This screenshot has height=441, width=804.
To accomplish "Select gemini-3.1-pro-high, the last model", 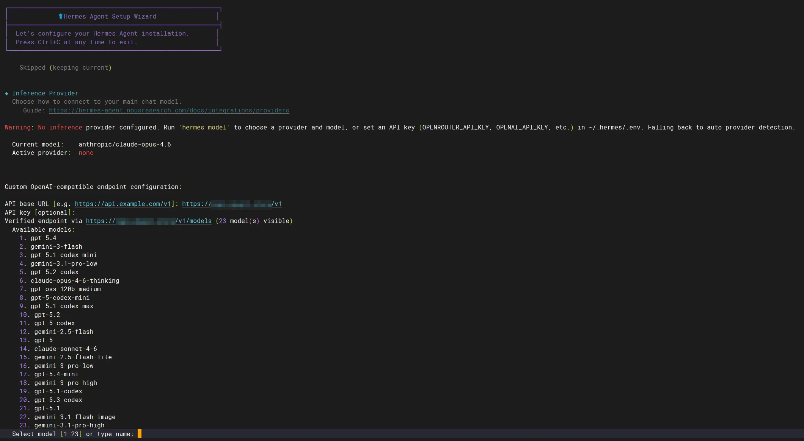I will pos(69,425).
